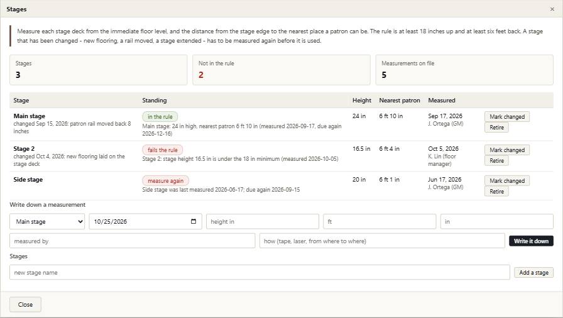This screenshot has width=563, height=318.
Task: Focus the height in input field
Action: click(x=263, y=221)
